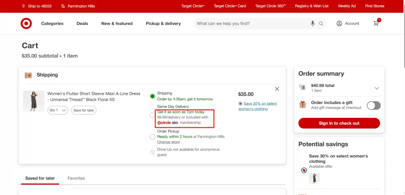Viewport: 405px width, 195px height.
Task: Click the small dress thumbnail under Potential savings
Action: coord(314,178)
